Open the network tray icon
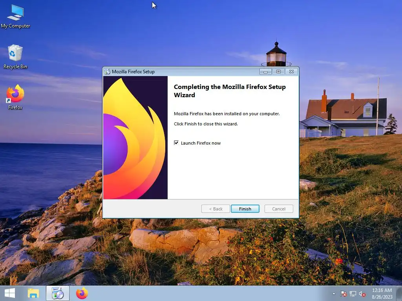 point(353,294)
